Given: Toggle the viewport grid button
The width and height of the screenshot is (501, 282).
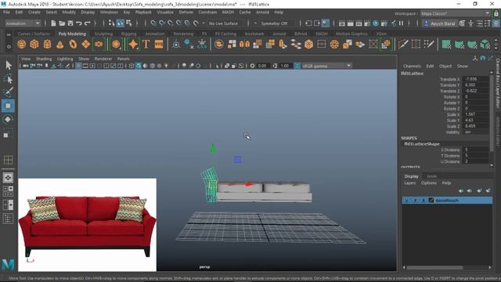Looking at the screenshot, I should tap(78, 66).
